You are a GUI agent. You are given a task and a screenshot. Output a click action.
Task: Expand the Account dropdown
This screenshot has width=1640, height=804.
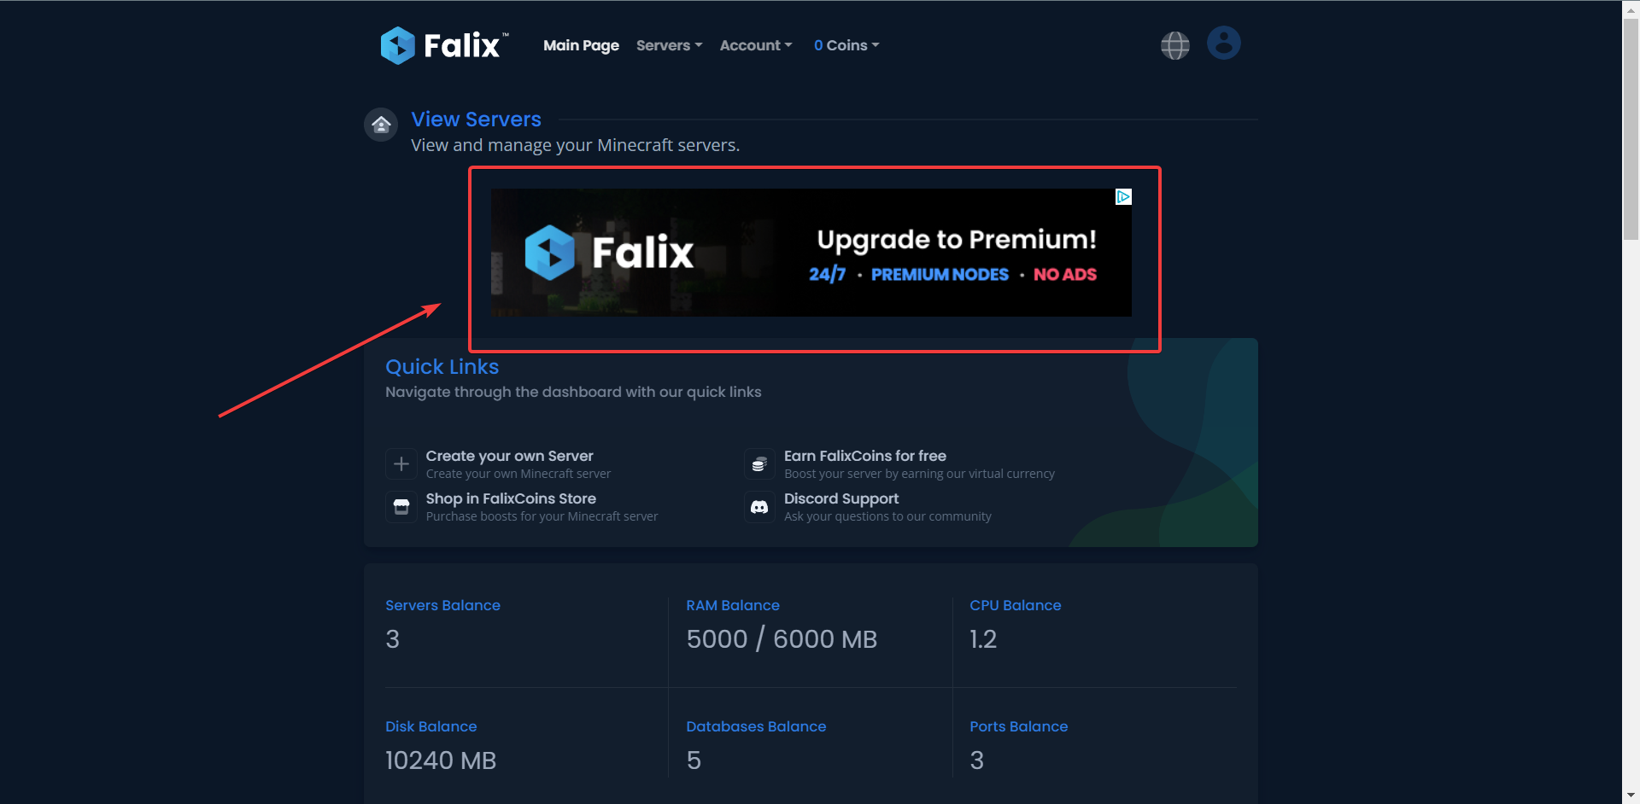(755, 45)
